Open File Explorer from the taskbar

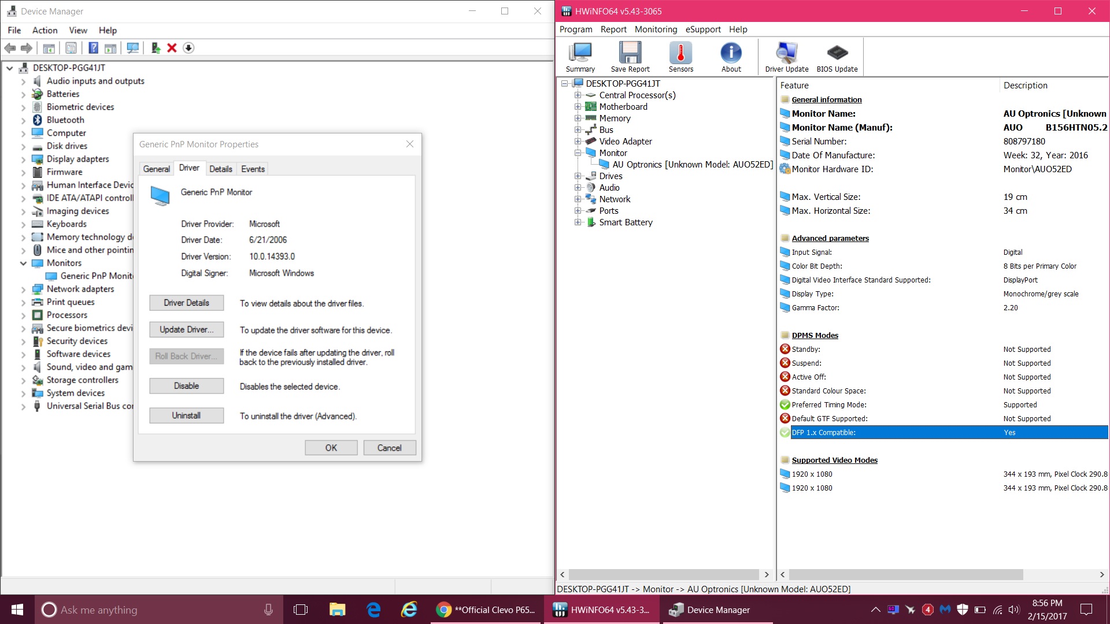pos(337,610)
